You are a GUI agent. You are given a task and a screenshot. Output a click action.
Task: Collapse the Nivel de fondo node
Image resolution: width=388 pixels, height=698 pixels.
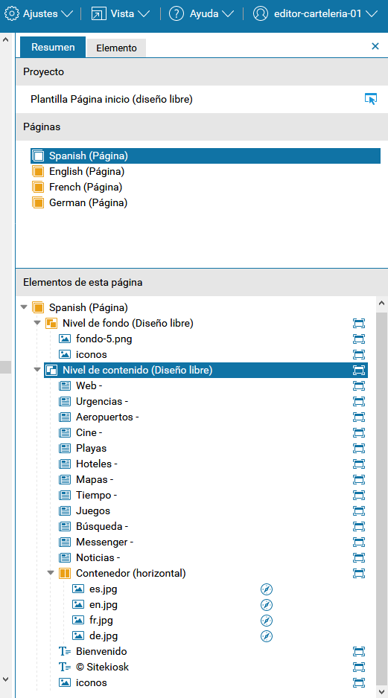coord(37,323)
